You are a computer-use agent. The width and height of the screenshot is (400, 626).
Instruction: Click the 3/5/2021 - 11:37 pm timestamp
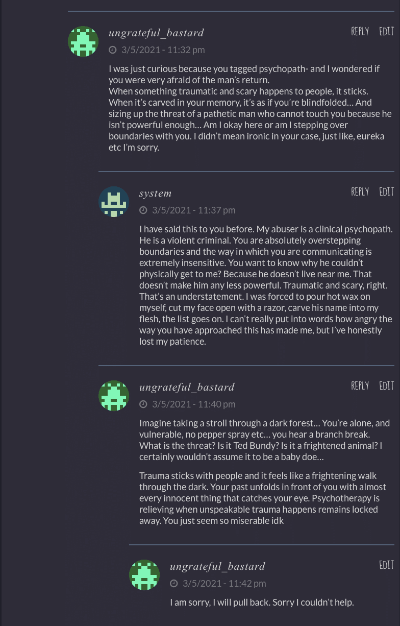click(193, 210)
